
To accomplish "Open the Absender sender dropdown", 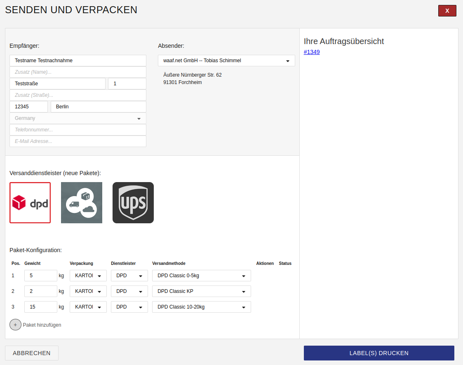I will (x=226, y=61).
